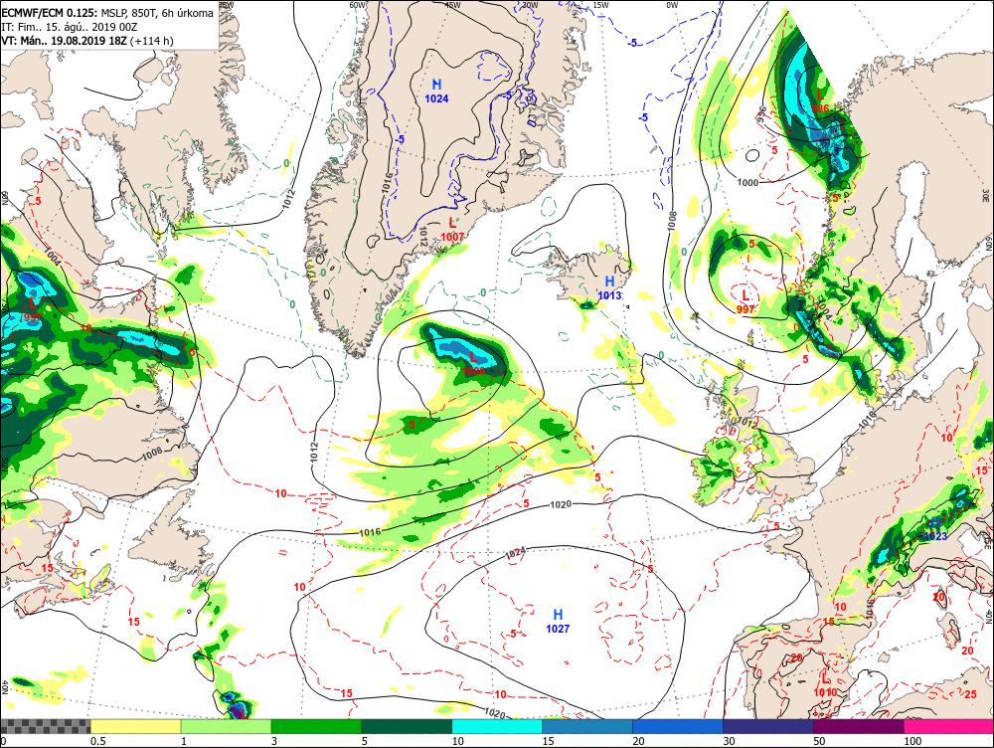Click the 'H 1023' high over the Alps

coord(935,530)
